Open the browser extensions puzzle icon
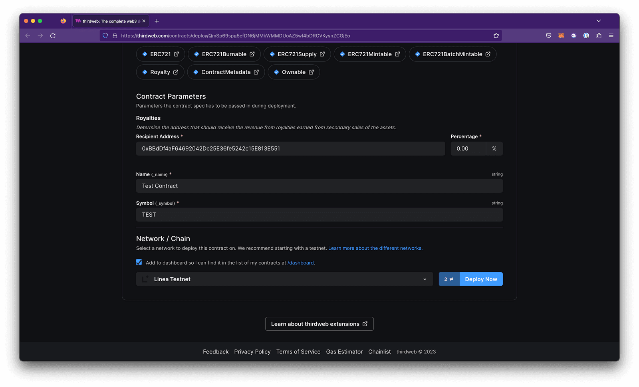This screenshot has width=639, height=387. 599,36
